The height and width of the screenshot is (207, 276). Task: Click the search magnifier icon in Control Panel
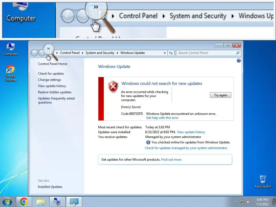(x=238, y=53)
